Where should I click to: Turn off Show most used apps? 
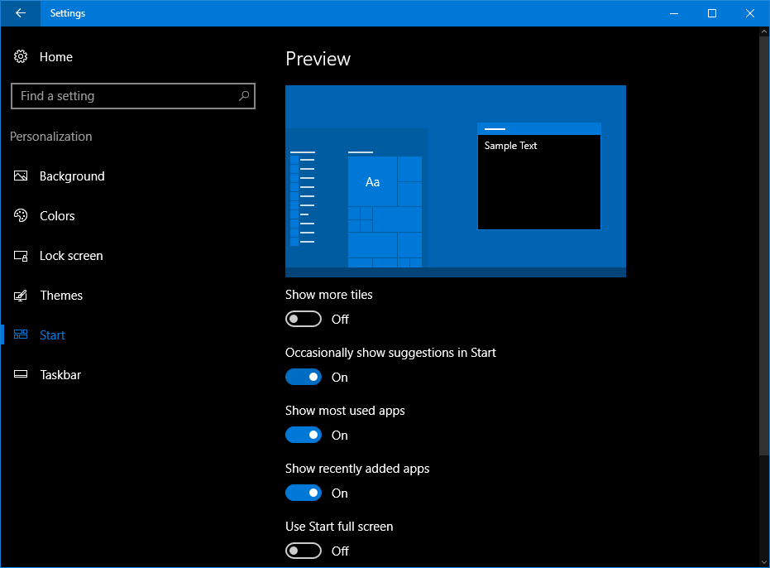click(x=304, y=435)
